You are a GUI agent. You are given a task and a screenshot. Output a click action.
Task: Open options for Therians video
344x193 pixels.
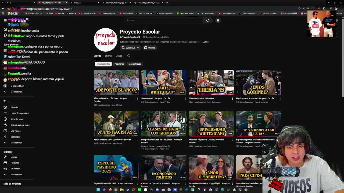pyautogui.click(x=232, y=99)
